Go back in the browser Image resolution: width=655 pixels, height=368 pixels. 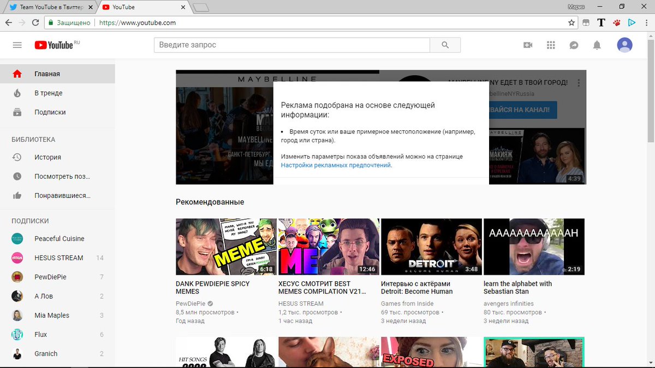[x=9, y=23]
